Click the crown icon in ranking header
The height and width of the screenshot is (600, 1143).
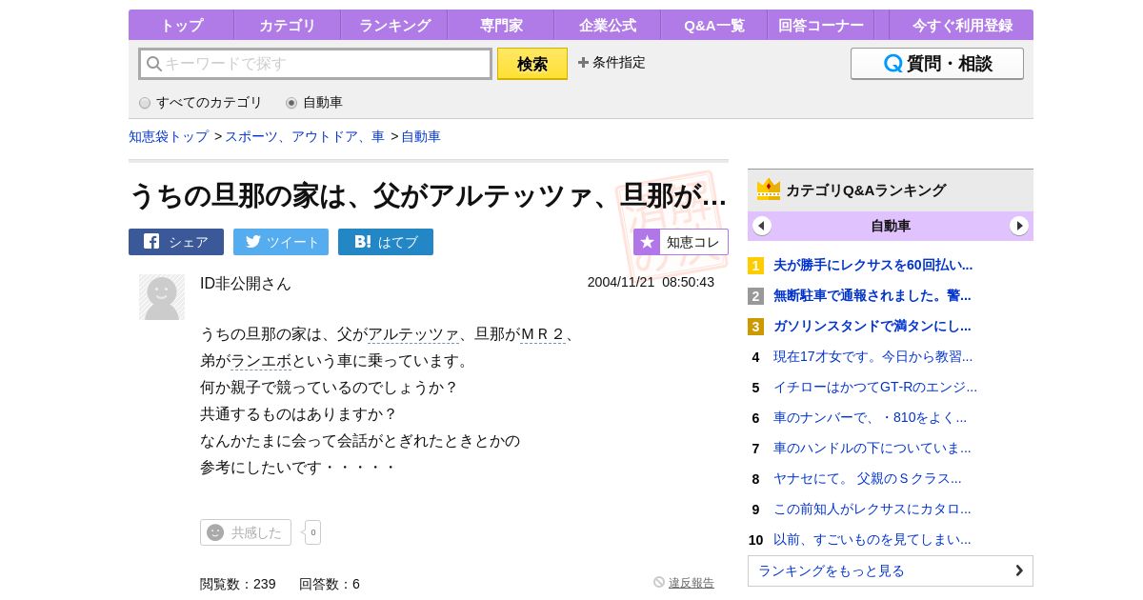click(769, 190)
